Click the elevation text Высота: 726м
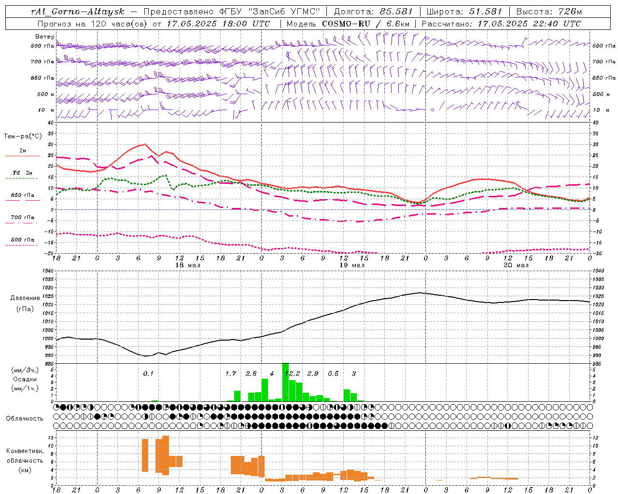Viewport: 618px width, 494px height. (x=549, y=12)
